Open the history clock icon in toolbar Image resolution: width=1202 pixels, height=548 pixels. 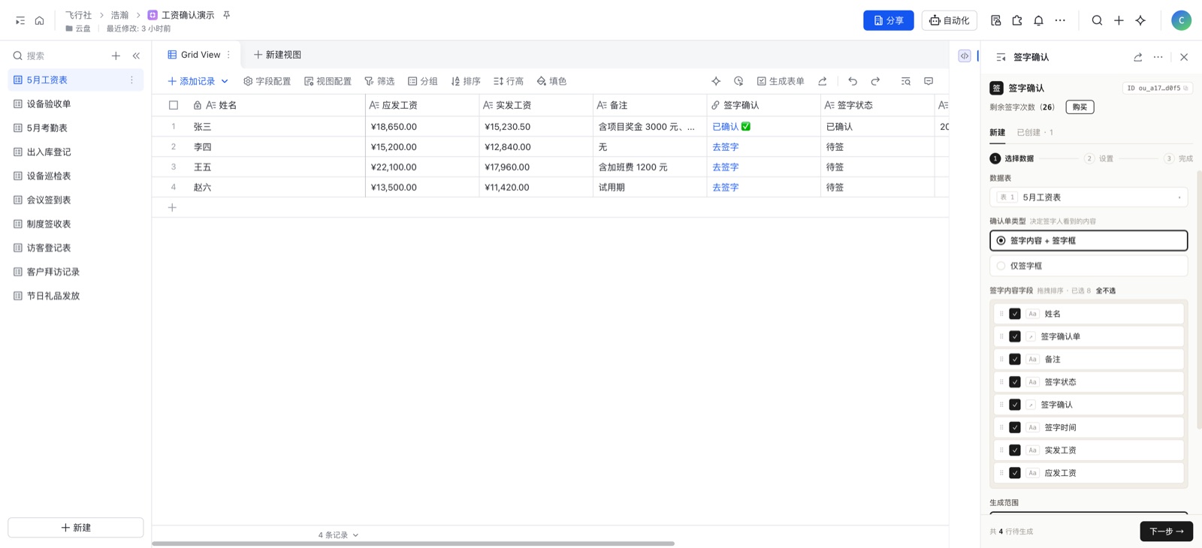[738, 81]
